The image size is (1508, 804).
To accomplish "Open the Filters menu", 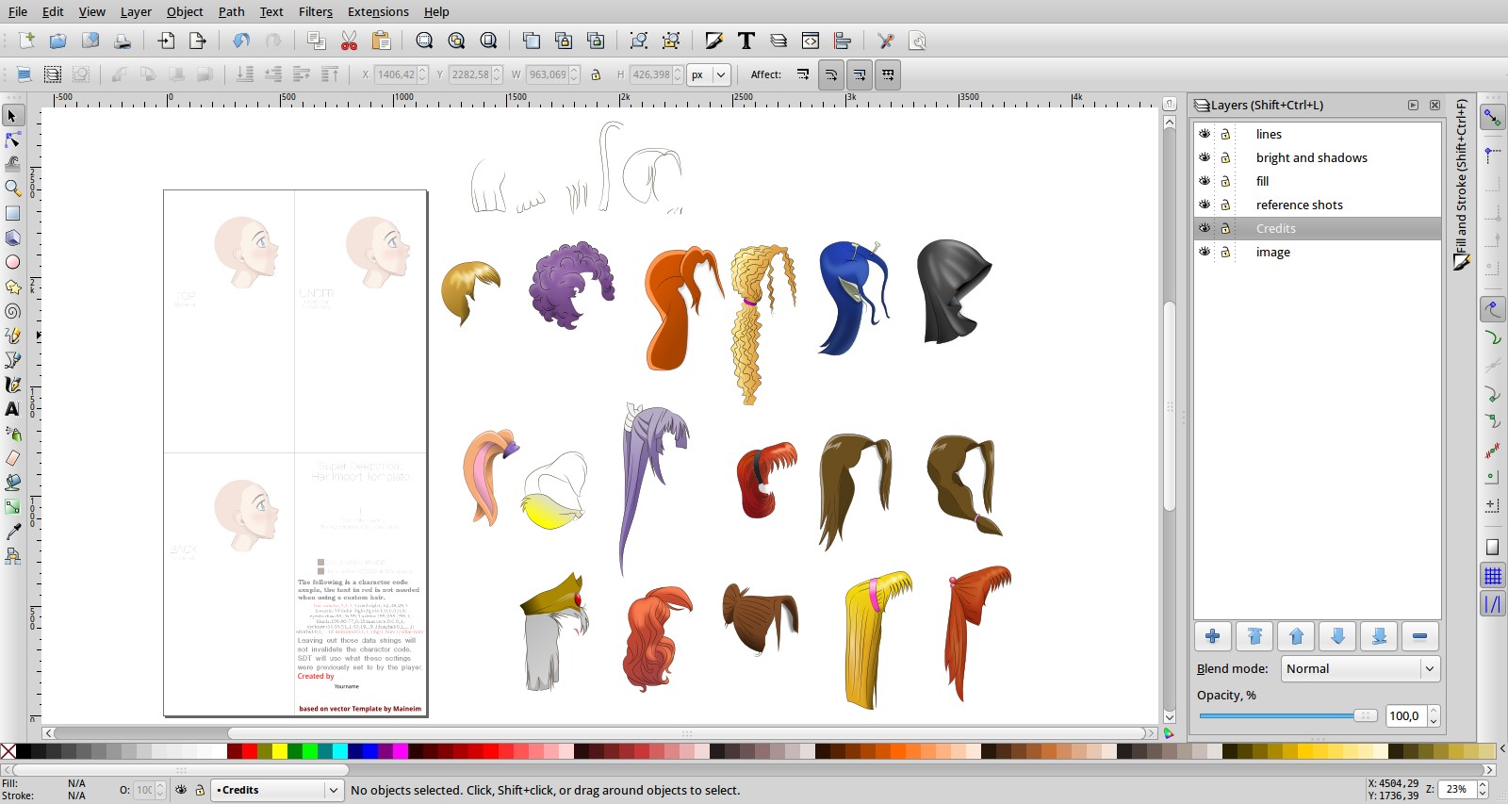I will [315, 11].
